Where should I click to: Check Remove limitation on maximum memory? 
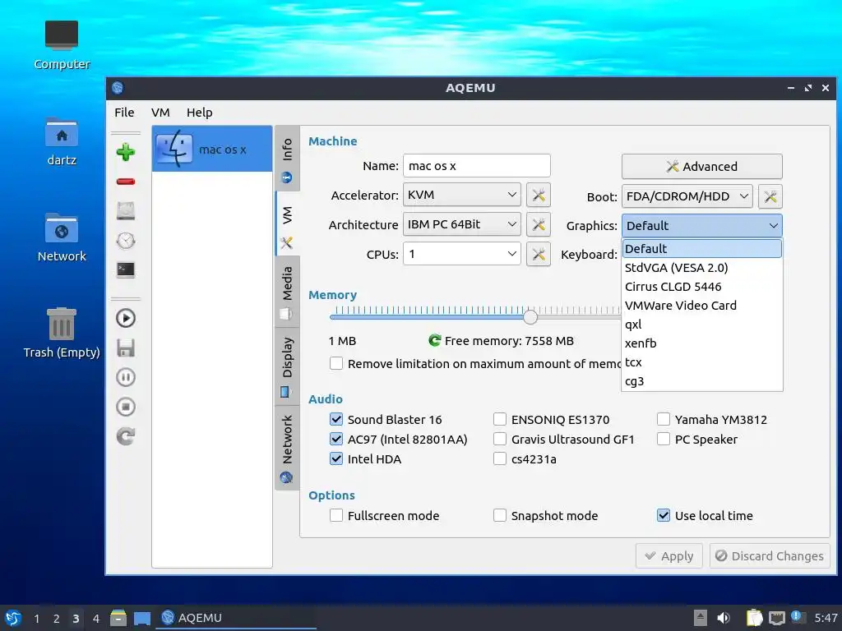point(336,363)
